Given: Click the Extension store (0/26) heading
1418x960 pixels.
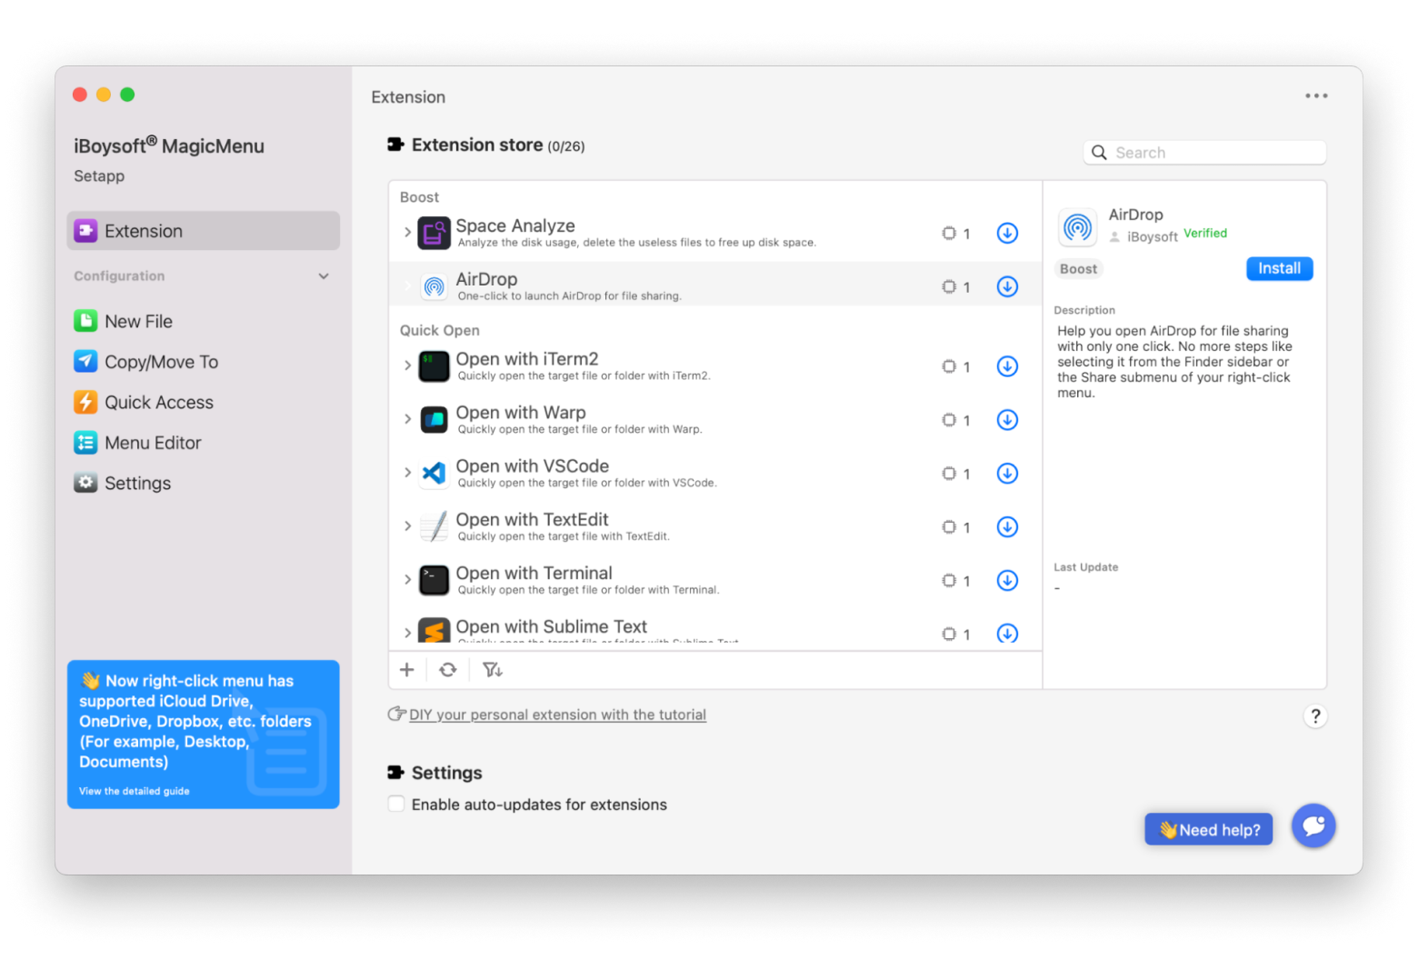Looking at the screenshot, I should point(498,145).
